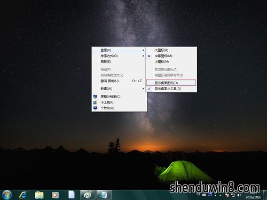
Task: Select 小图标(N) small icons option
Action: click(x=171, y=61)
